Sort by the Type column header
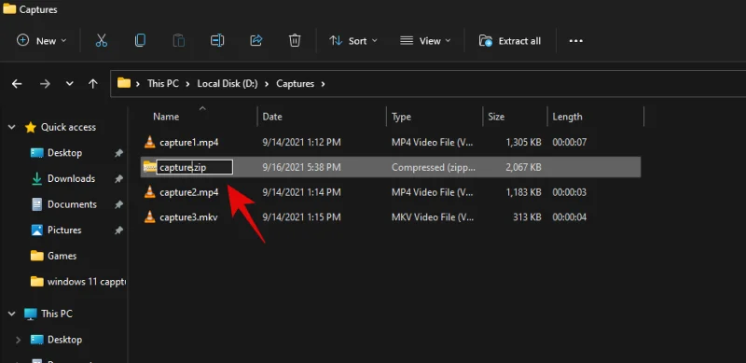746x363 pixels. point(401,117)
